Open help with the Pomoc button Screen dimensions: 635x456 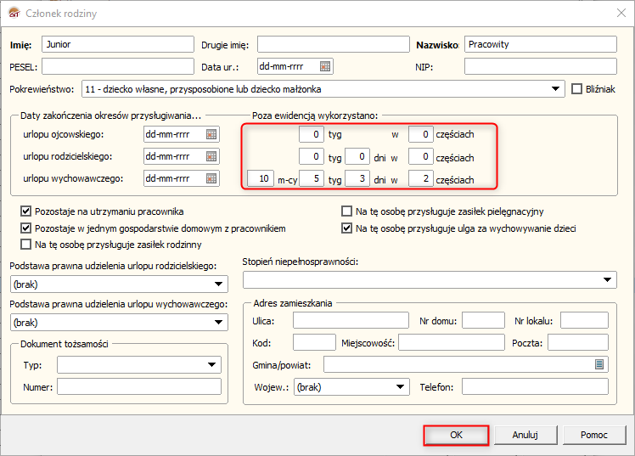click(593, 435)
